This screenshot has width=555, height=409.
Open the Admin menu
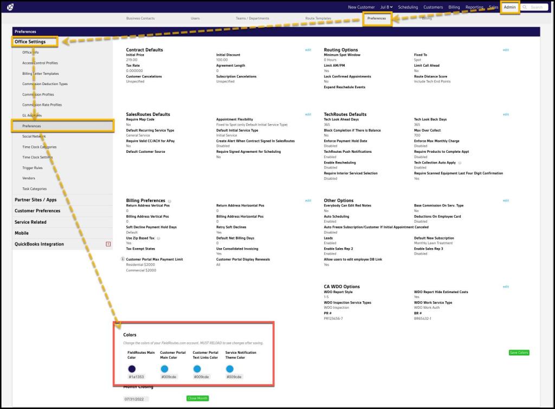509,7
